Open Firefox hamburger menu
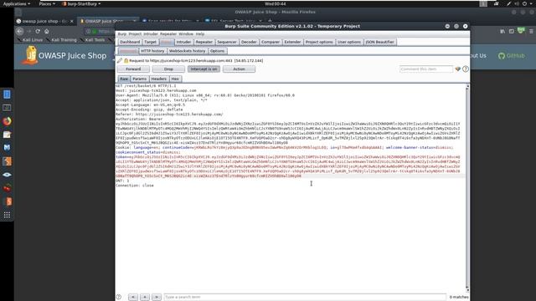The height and width of the screenshot is (301, 536). coord(531,31)
